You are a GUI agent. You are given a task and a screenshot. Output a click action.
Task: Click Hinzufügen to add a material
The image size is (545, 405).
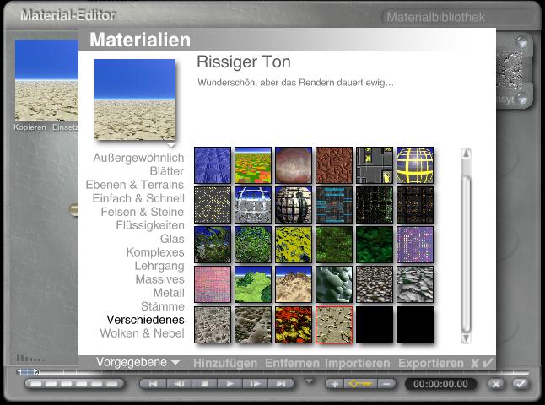225,363
